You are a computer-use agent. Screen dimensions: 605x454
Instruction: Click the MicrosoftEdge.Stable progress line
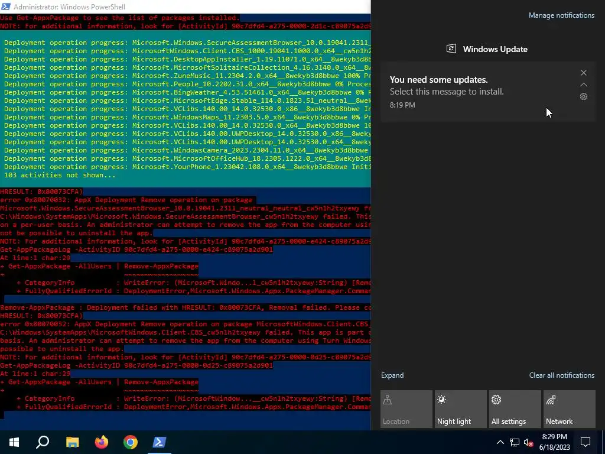187,100
